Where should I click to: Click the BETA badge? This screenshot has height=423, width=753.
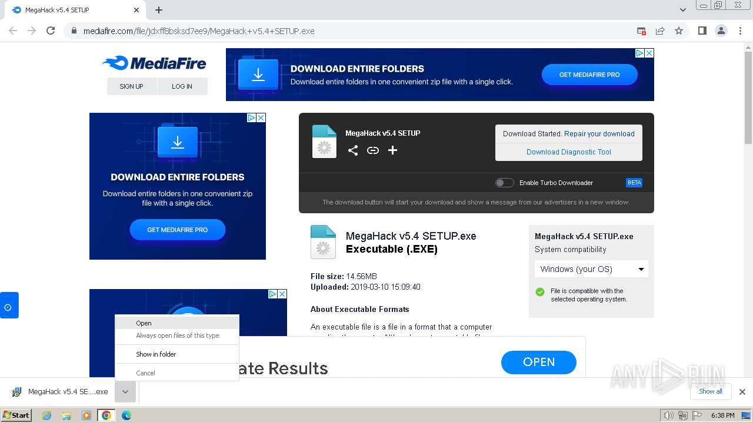click(x=634, y=183)
